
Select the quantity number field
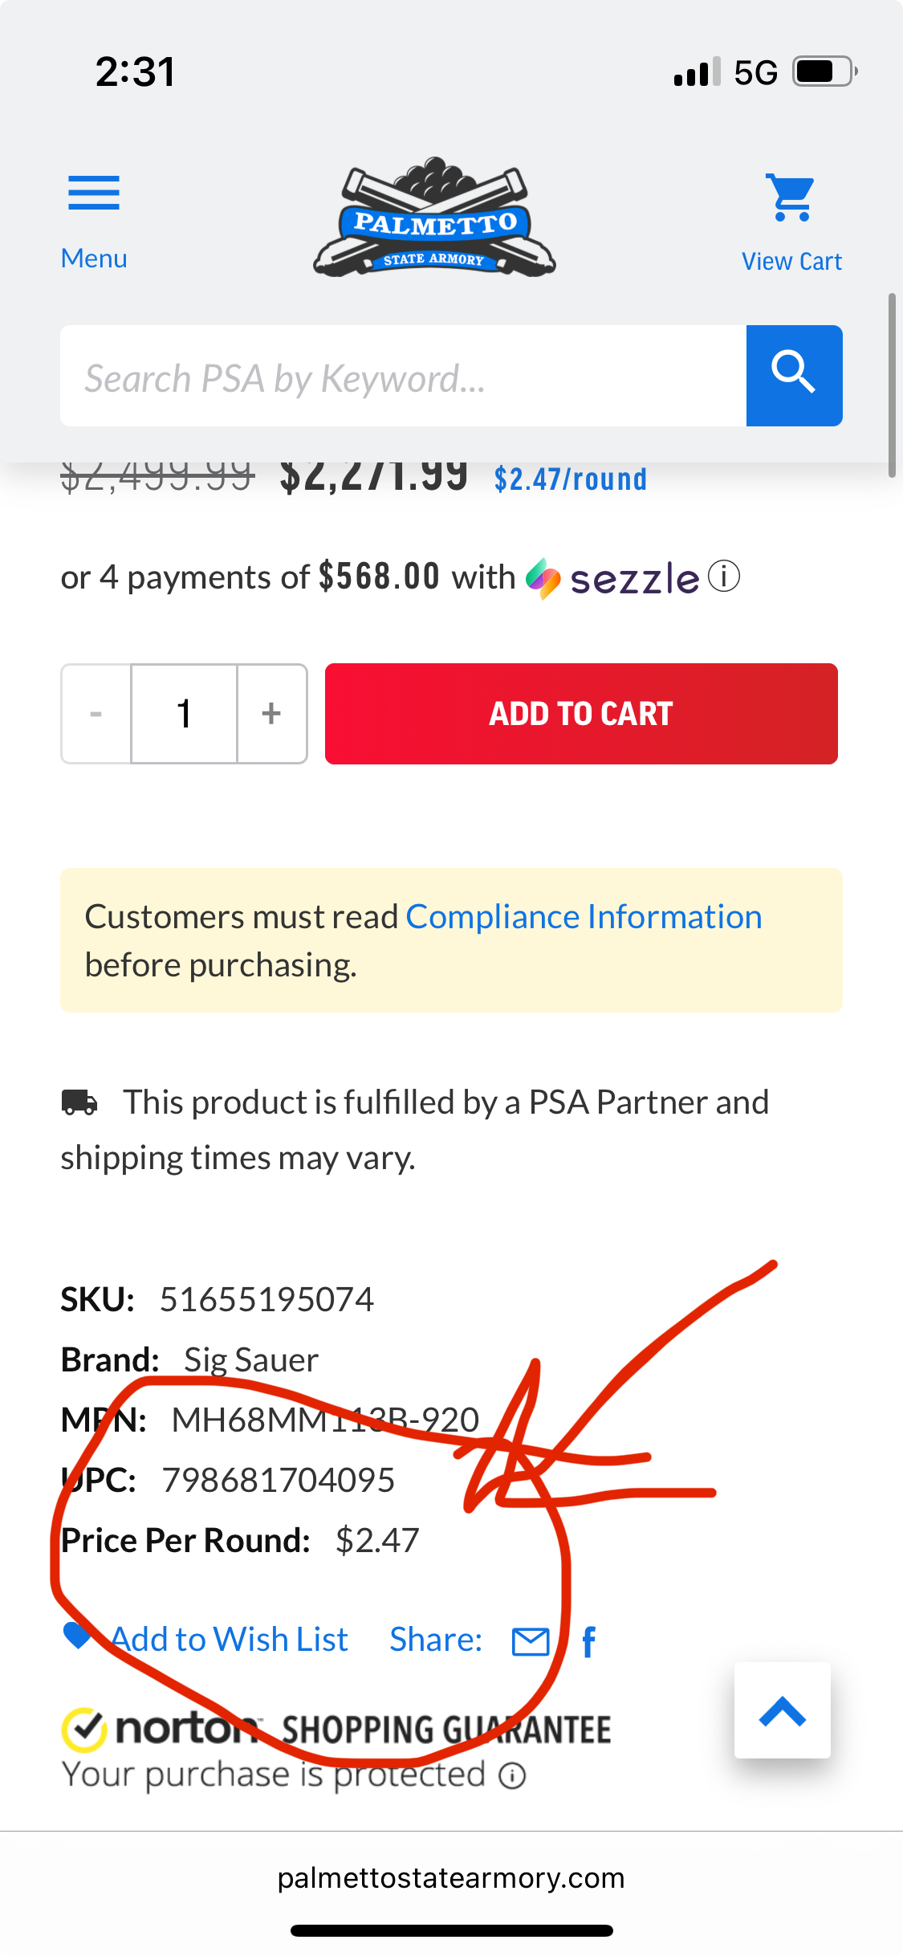pyautogui.click(x=184, y=713)
